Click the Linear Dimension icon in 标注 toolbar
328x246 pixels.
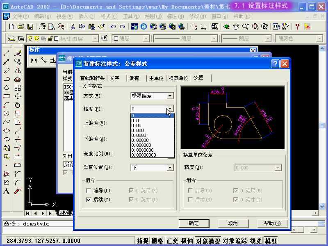[34, 61]
